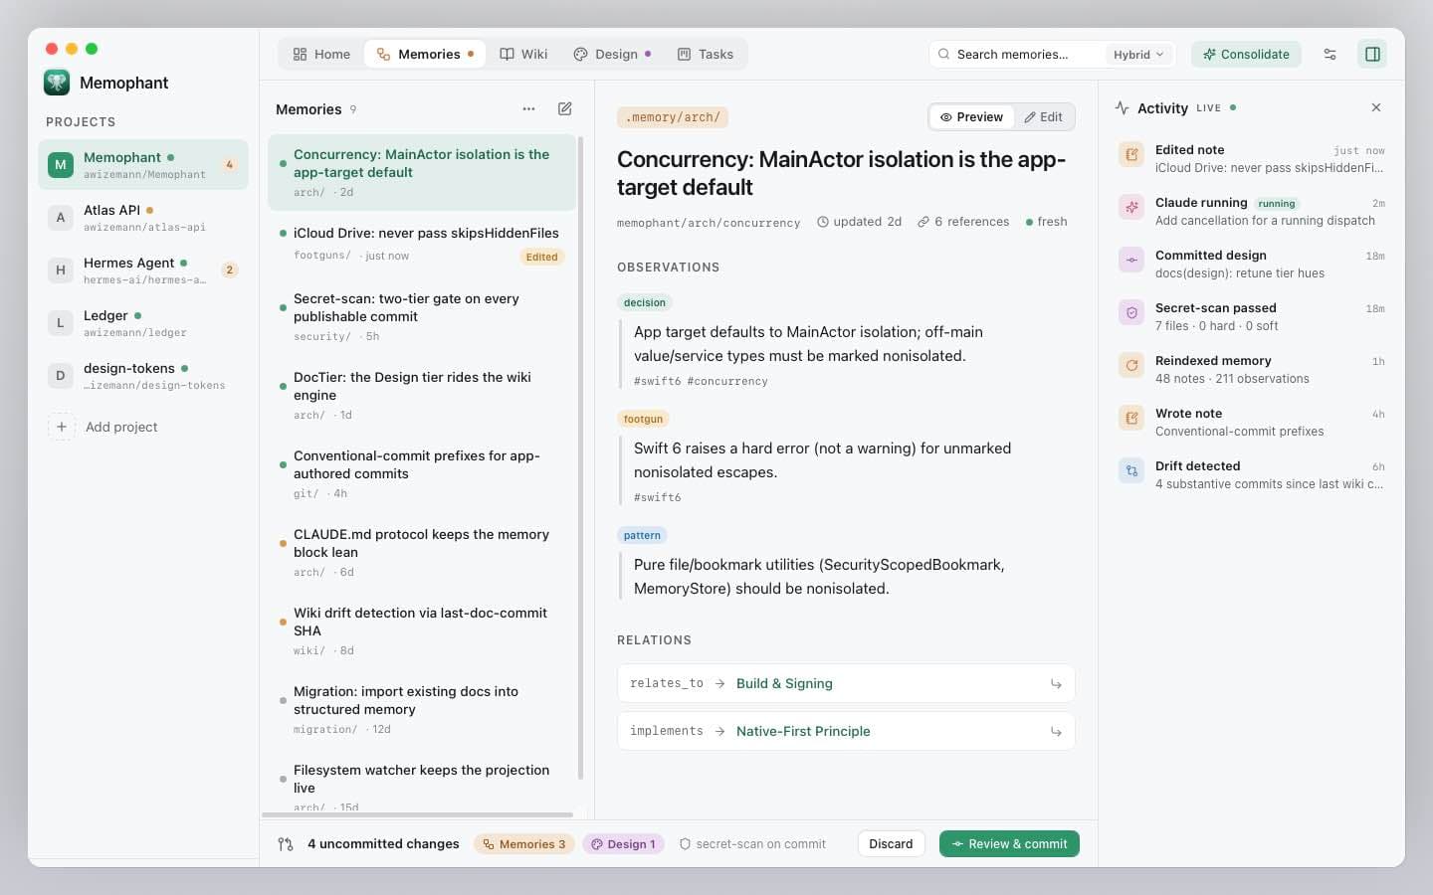
Task: Select DocTier Design tier memory
Action: (x=422, y=395)
